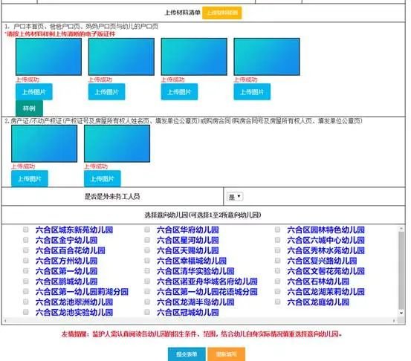Check 六合区华府幼儿园
This screenshot has height=361, width=411.
tap(147, 230)
